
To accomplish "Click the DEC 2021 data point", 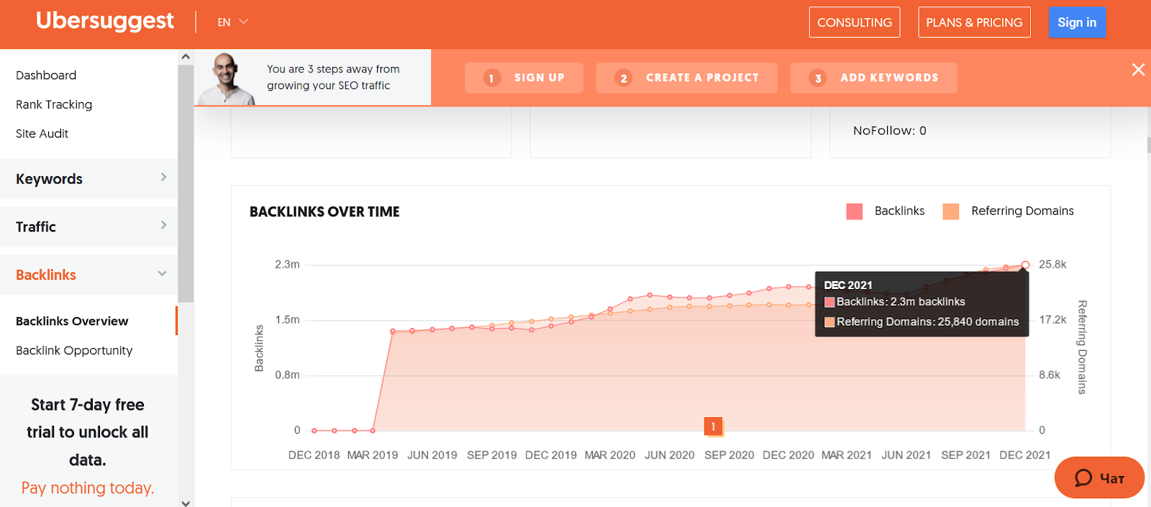I will pos(1025,265).
